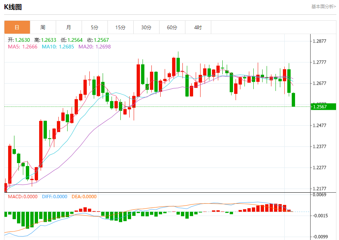339x240 pixels.
Task: Open the 4时 interval tab
Action: [198, 27]
